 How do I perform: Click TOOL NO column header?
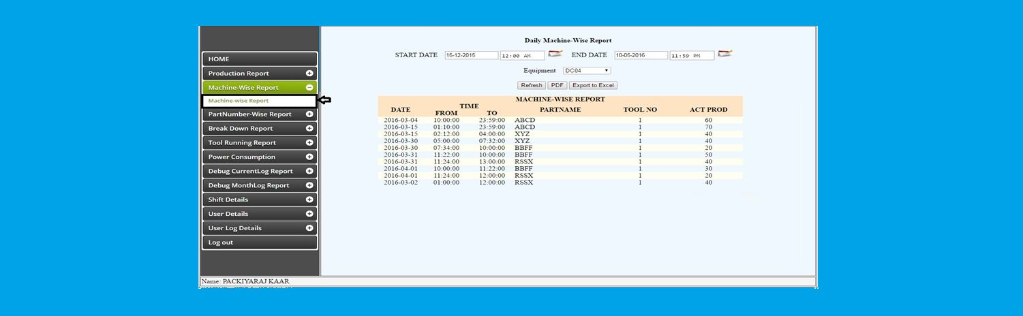tap(640, 110)
